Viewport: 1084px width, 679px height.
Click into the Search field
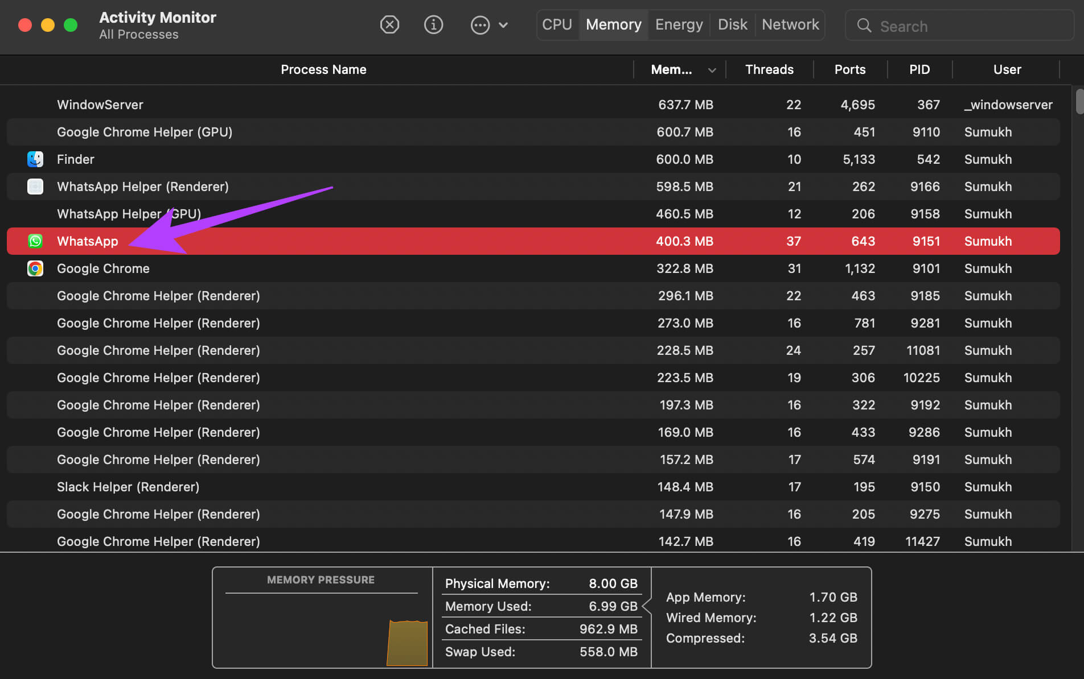(x=968, y=26)
